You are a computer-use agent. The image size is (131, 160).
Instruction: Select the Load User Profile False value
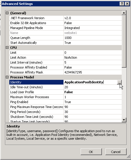(93, 92)
